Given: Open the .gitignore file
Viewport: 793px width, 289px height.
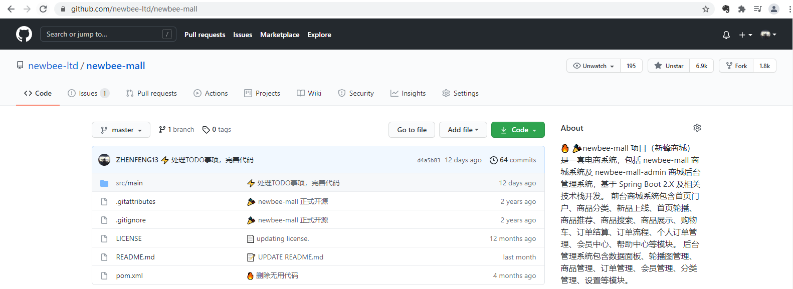Looking at the screenshot, I should point(131,220).
